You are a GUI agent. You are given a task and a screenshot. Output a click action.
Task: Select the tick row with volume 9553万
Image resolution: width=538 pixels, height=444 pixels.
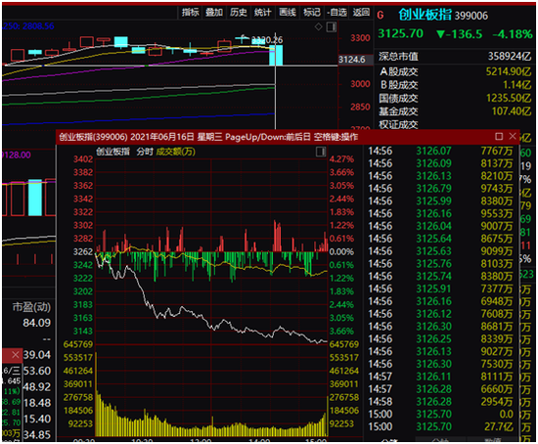pyautogui.click(x=440, y=214)
